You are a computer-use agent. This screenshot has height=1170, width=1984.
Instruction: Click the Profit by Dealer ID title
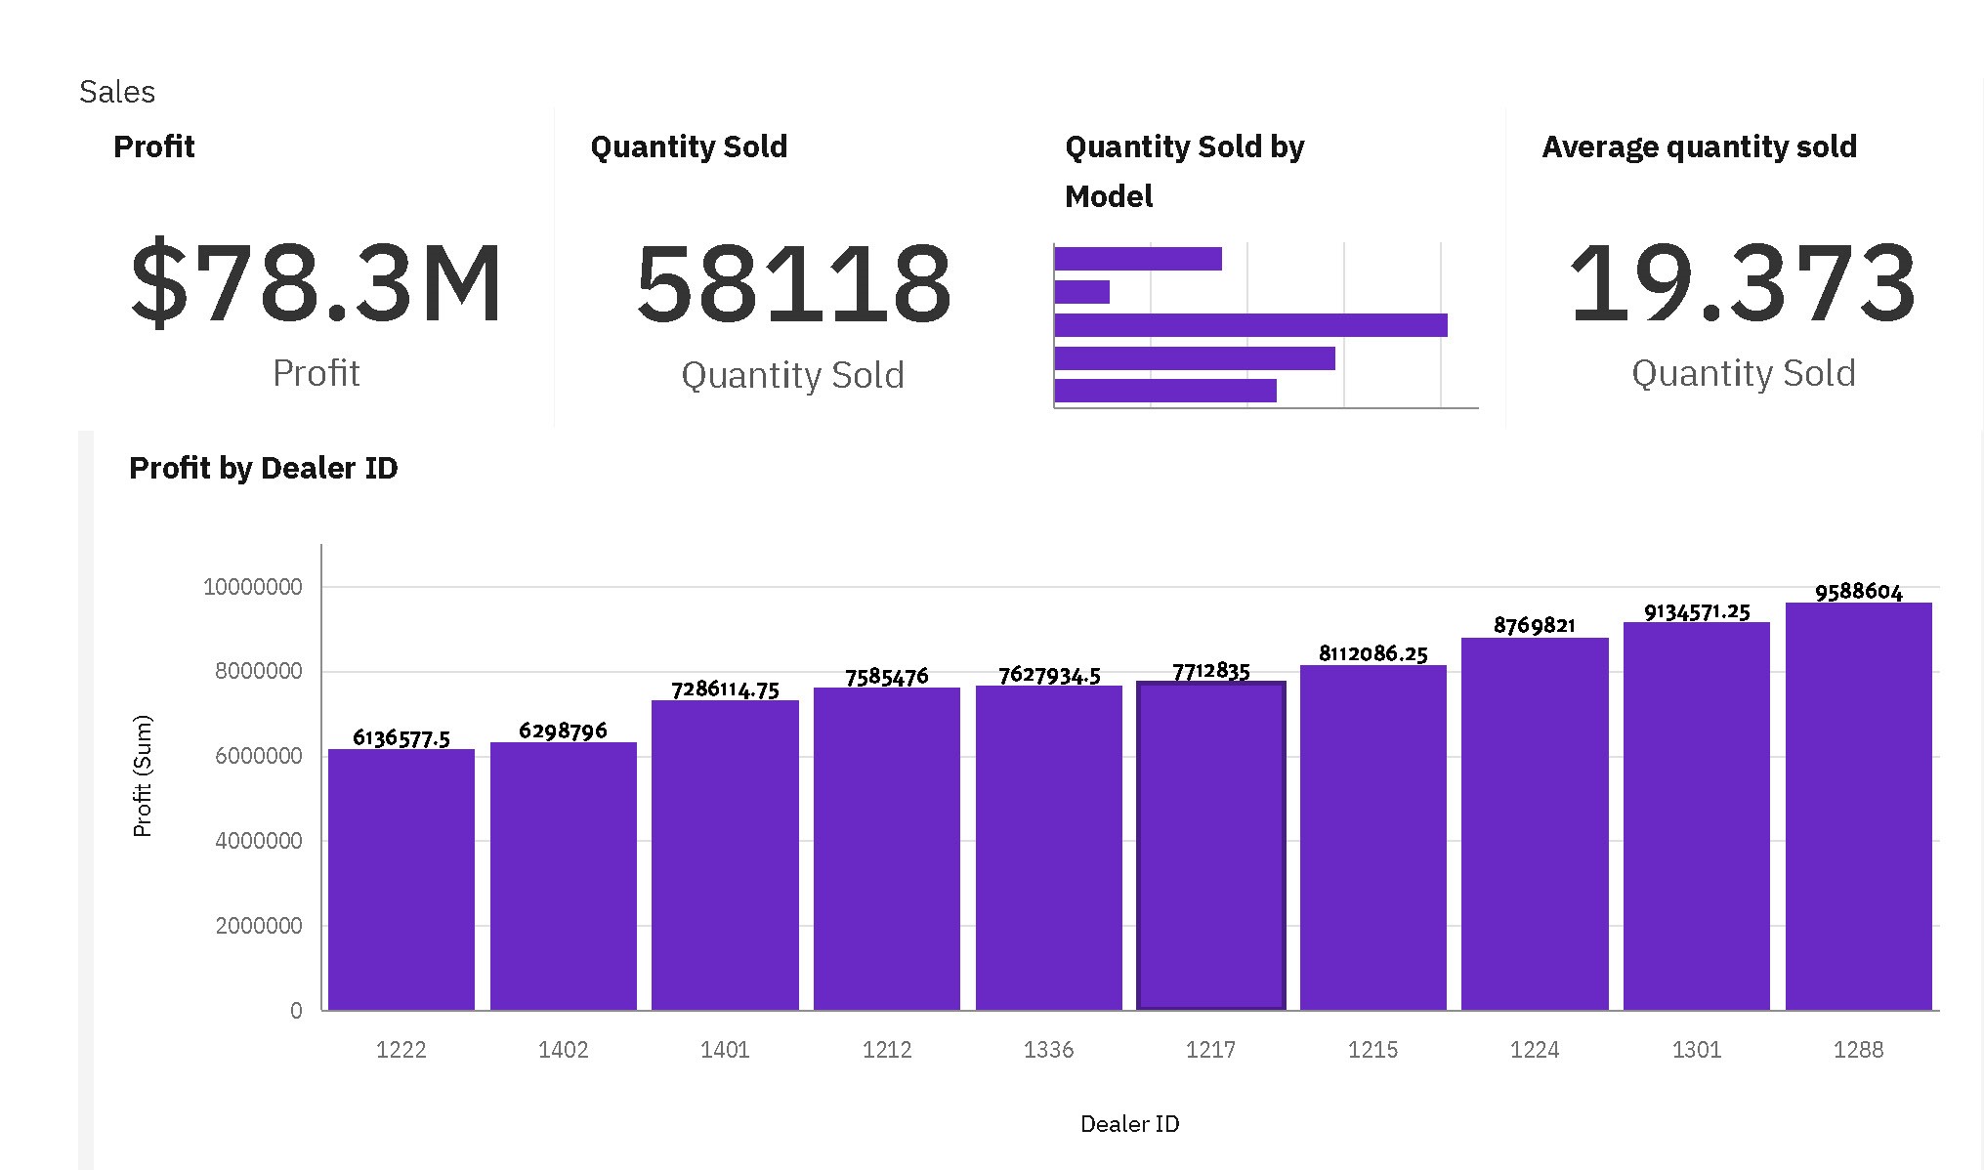point(264,468)
